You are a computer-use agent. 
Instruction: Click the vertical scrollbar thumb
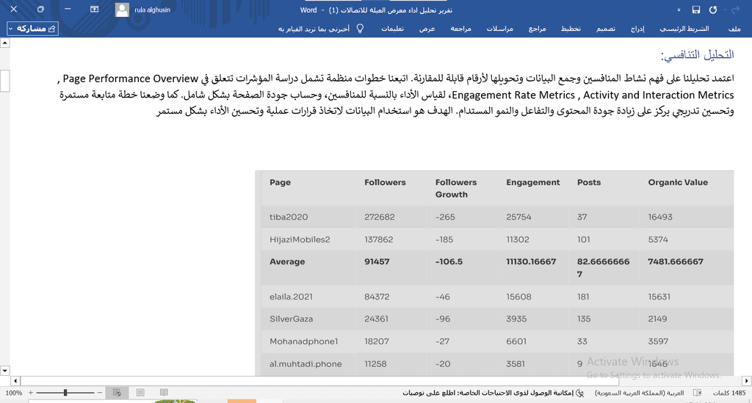[x=5, y=81]
